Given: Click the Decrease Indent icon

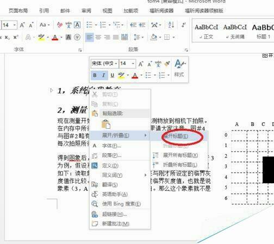Looking at the screenshot, I should click(x=133, y=25).
